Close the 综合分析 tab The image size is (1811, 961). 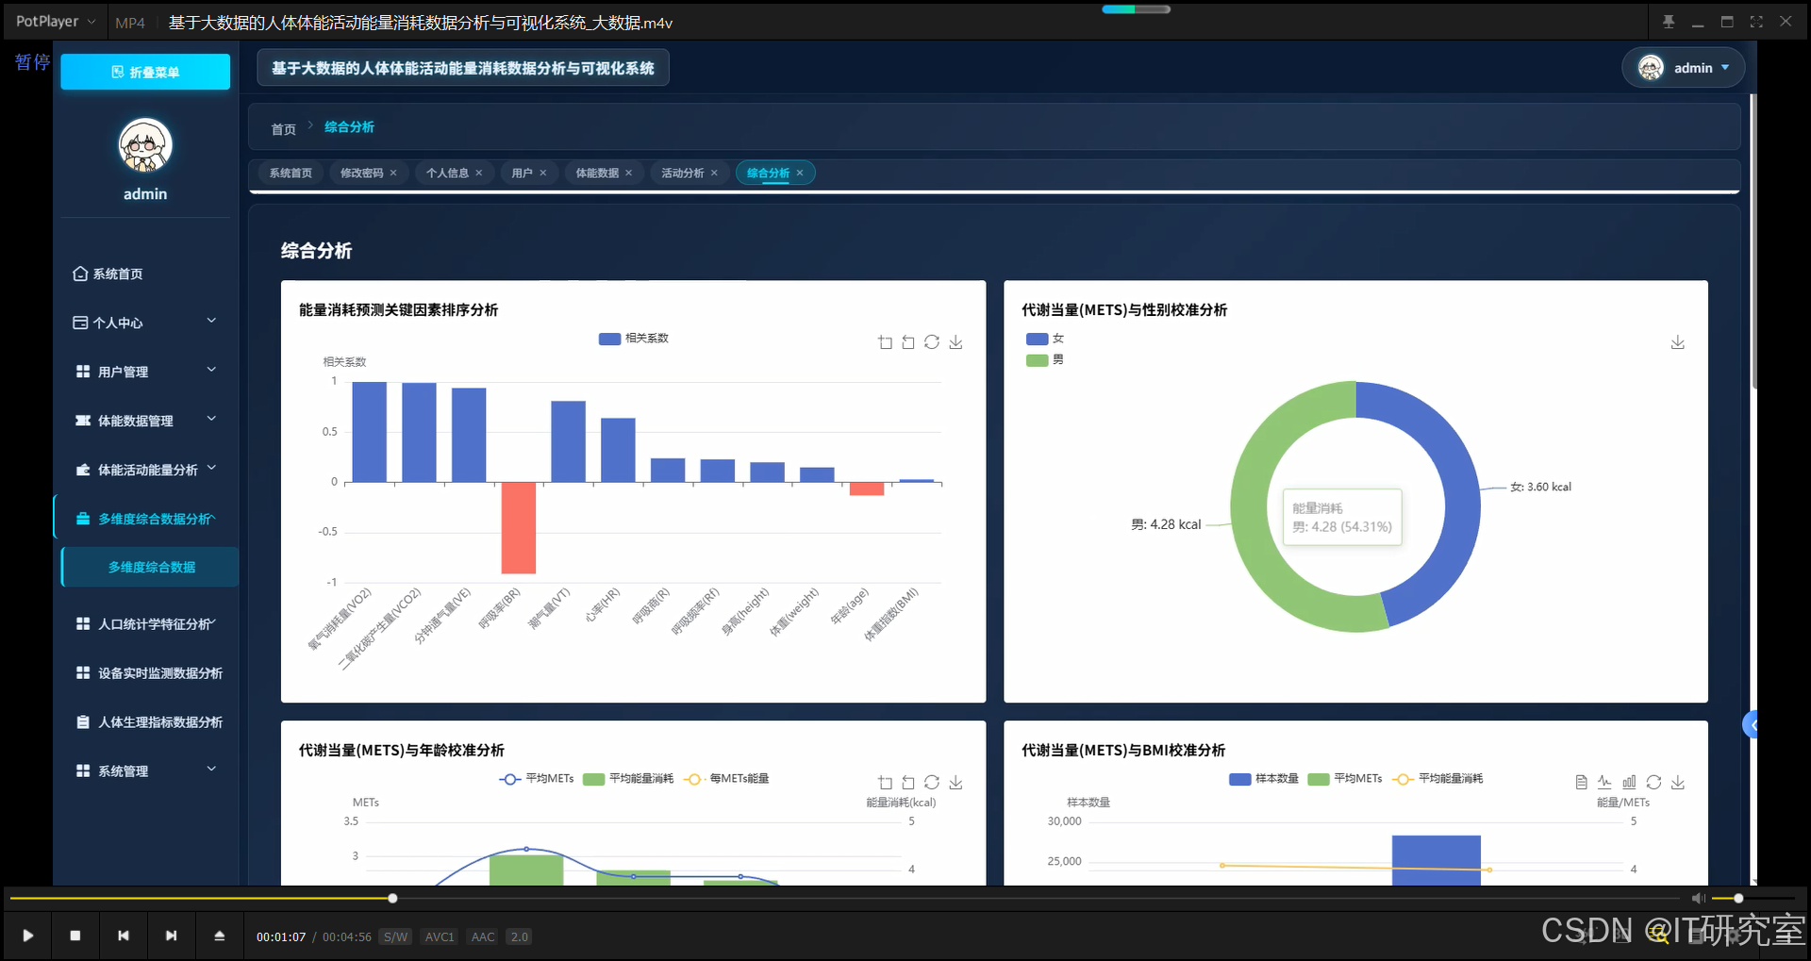click(x=800, y=173)
